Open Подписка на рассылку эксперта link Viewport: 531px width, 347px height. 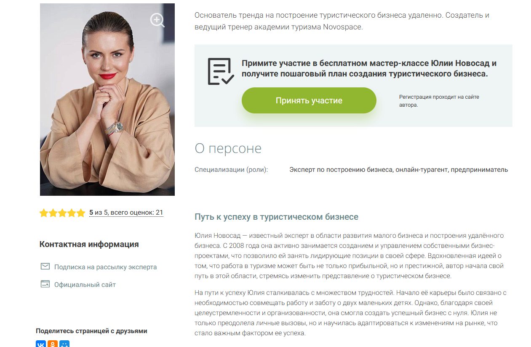point(105,267)
